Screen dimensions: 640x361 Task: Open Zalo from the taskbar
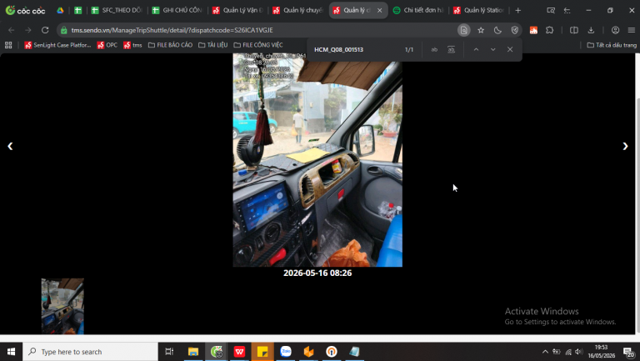point(286,352)
